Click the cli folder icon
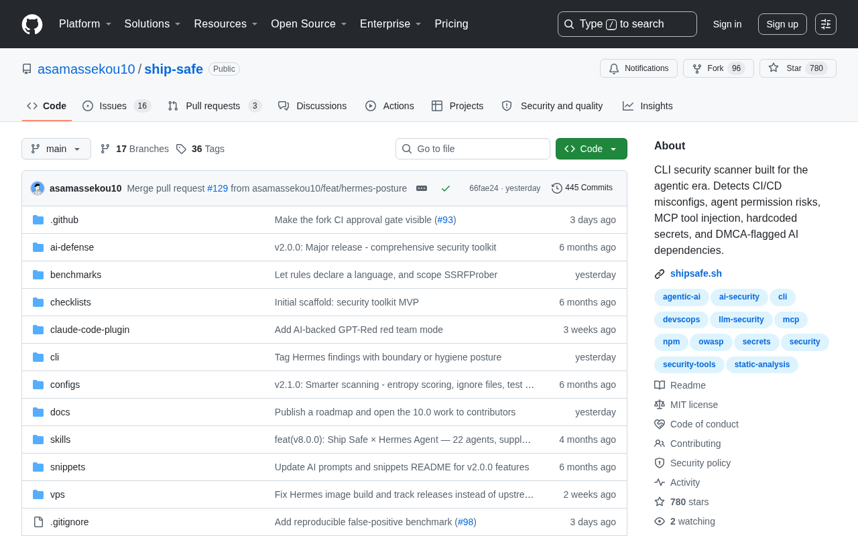The height and width of the screenshot is (536, 858). coord(38,357)
